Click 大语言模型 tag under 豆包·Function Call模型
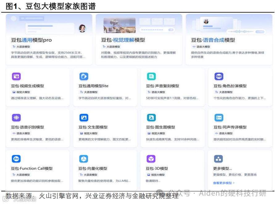Screen dimensions: 275x204 point(21,175)
